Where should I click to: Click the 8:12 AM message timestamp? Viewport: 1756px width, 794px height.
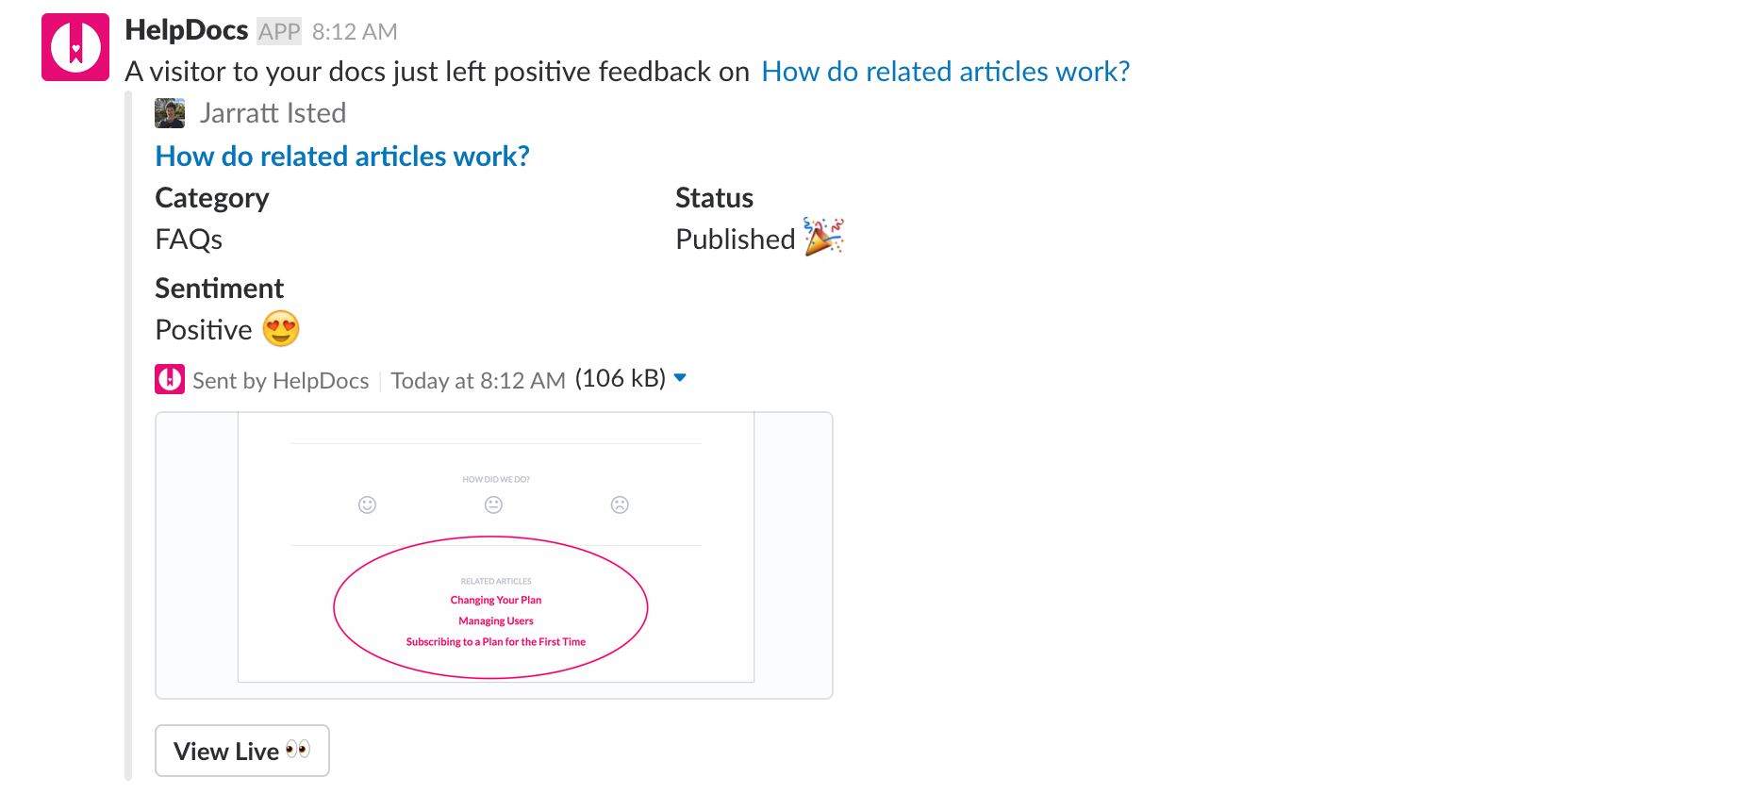(x=354, y=31)
